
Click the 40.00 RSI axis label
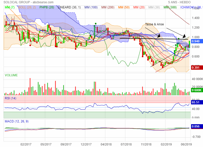coord(196,109)
